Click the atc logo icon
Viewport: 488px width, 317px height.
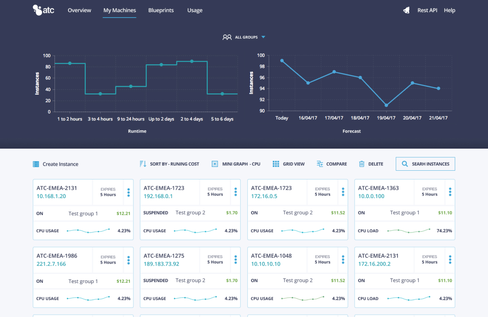[x=38, y=10]
